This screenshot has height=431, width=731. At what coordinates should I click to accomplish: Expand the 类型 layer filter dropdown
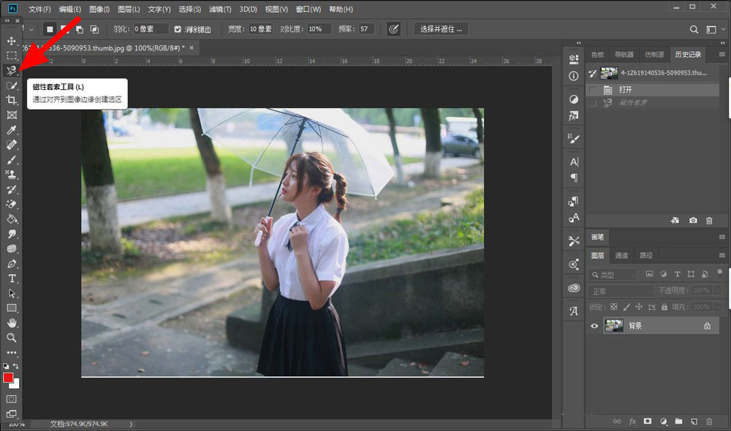[613, 275]
